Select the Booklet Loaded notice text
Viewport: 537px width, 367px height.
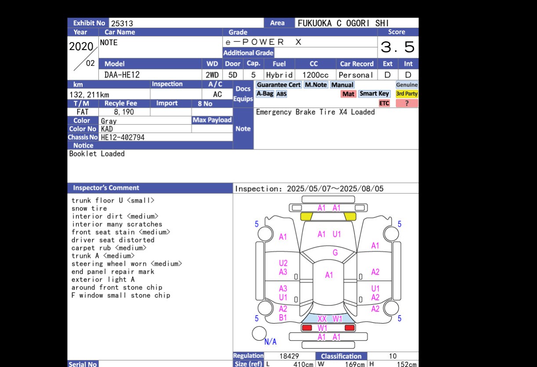97,154
